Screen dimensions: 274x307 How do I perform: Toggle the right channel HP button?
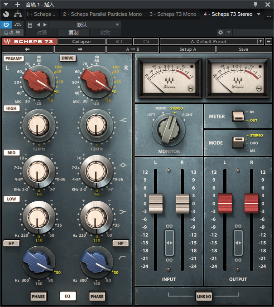click(120, 243)
